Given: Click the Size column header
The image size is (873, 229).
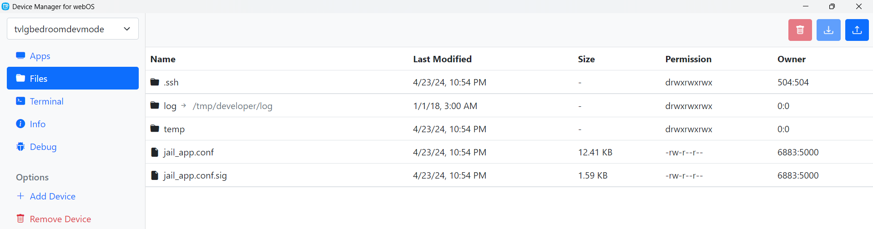Looking at the screenshot, I should (x=586, y=59).
